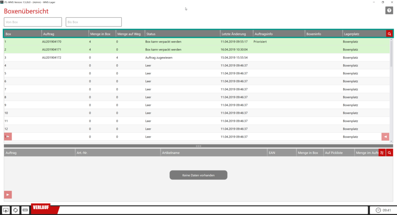Sort by the Status column header
This screenshot has height=215, width=397.
[182, 34]
